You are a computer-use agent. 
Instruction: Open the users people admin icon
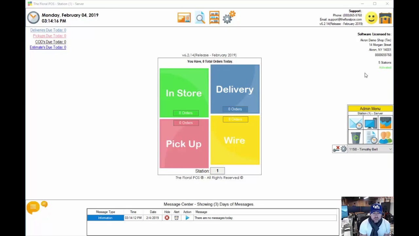[x=385, y=137]
